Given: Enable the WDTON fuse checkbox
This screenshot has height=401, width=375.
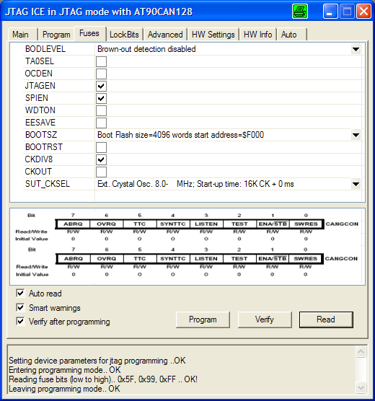Looking at the screenshot, I should coord(101,111).
